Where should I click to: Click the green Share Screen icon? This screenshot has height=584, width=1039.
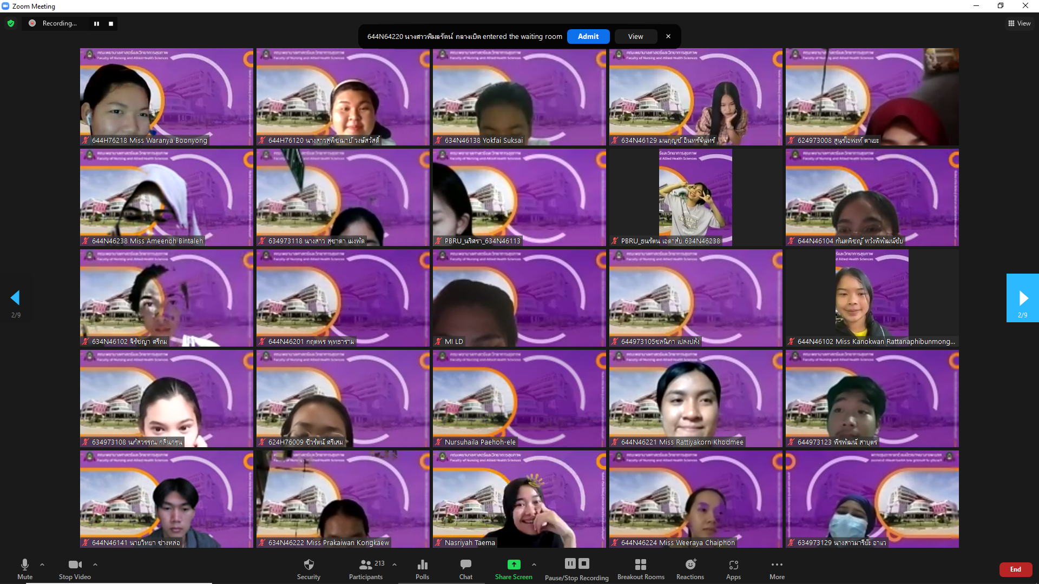pyautogui.click(x=514, y=565)
